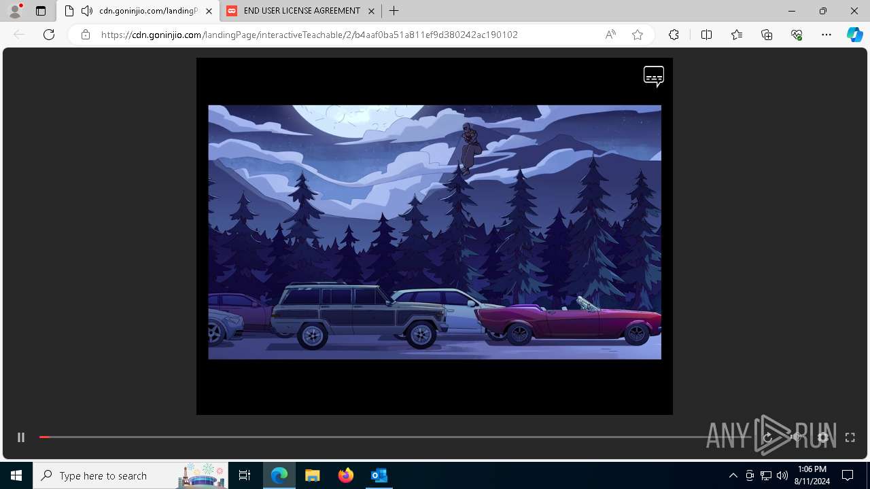Add this page to favorites
The width and height of the screenshot is (870, 489).
click(638, 35)
